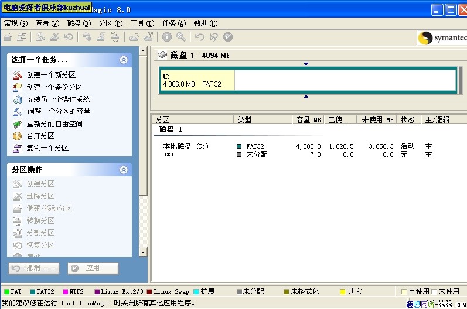Click the 分区 column header
The image size is (467, 309).
[193, 119]
